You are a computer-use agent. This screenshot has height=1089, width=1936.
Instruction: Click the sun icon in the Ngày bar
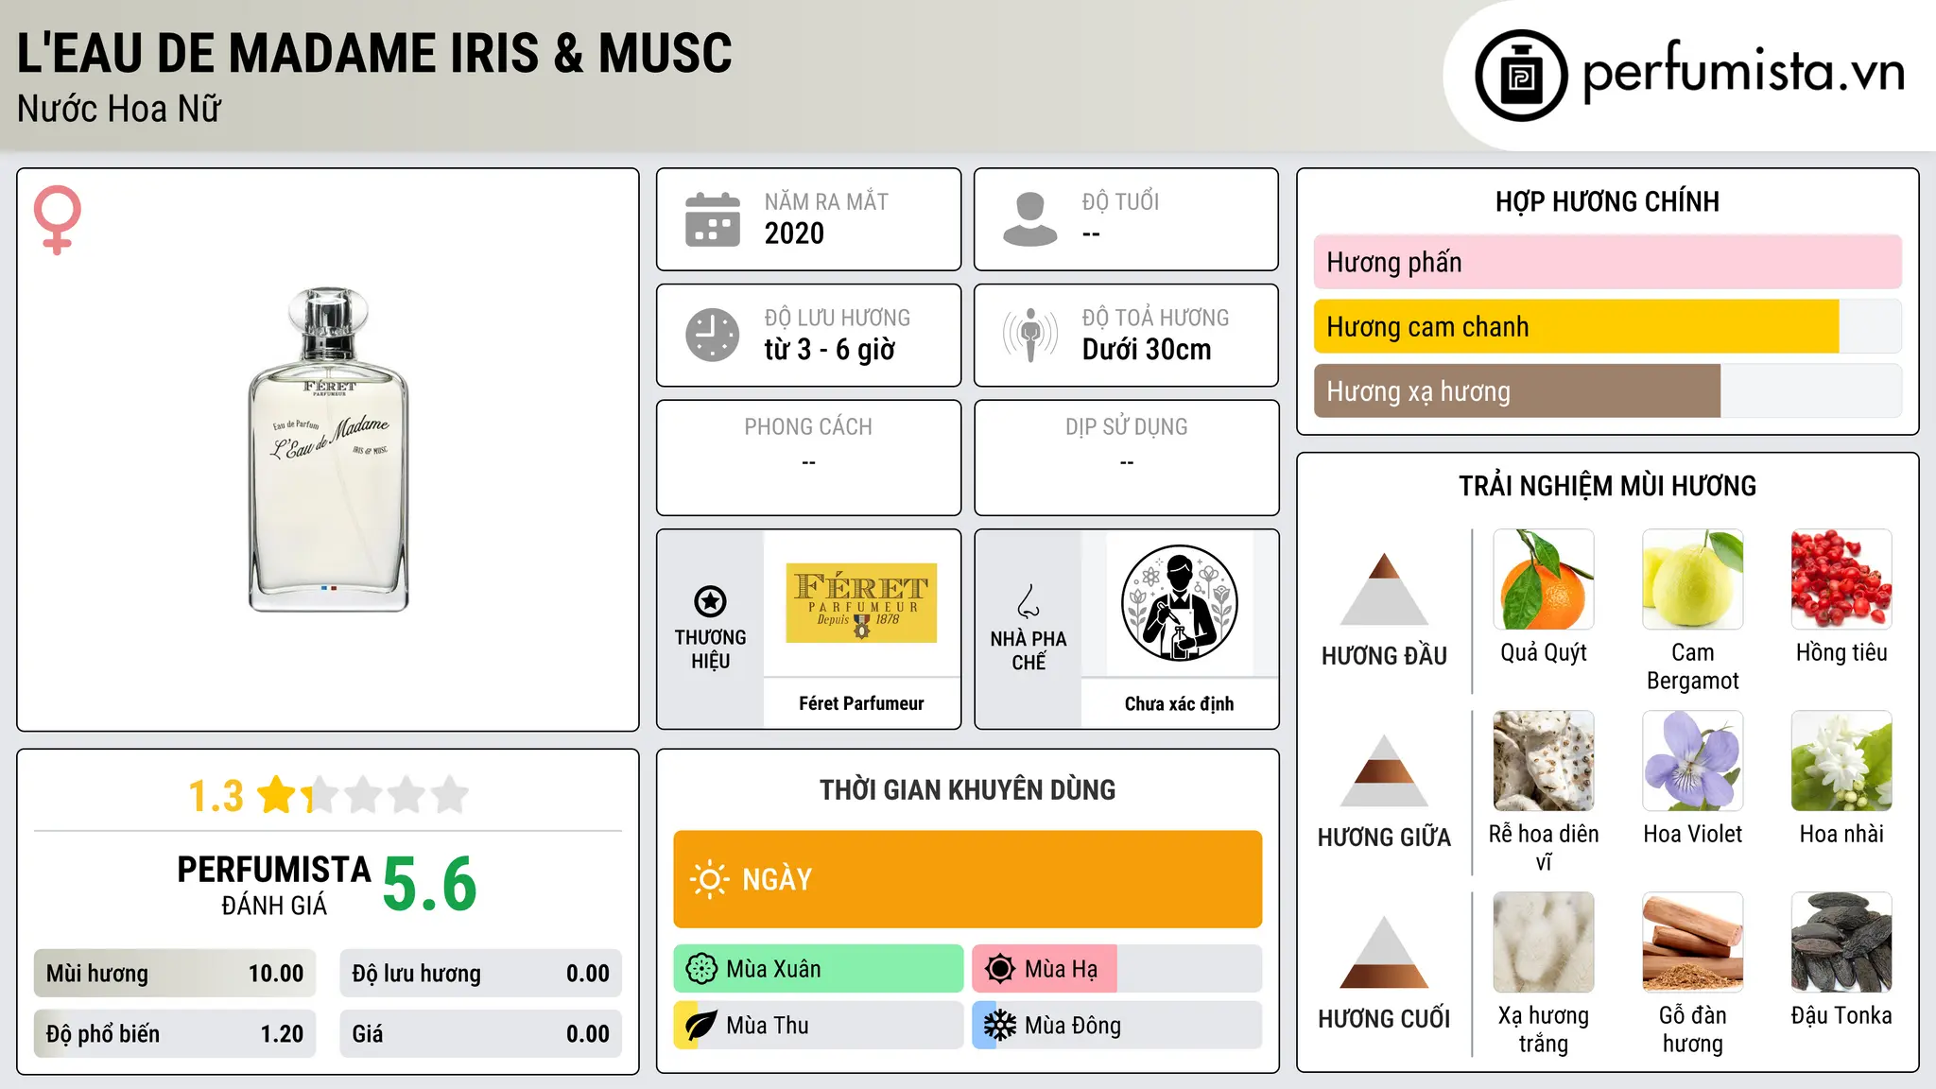pos(710,879)
